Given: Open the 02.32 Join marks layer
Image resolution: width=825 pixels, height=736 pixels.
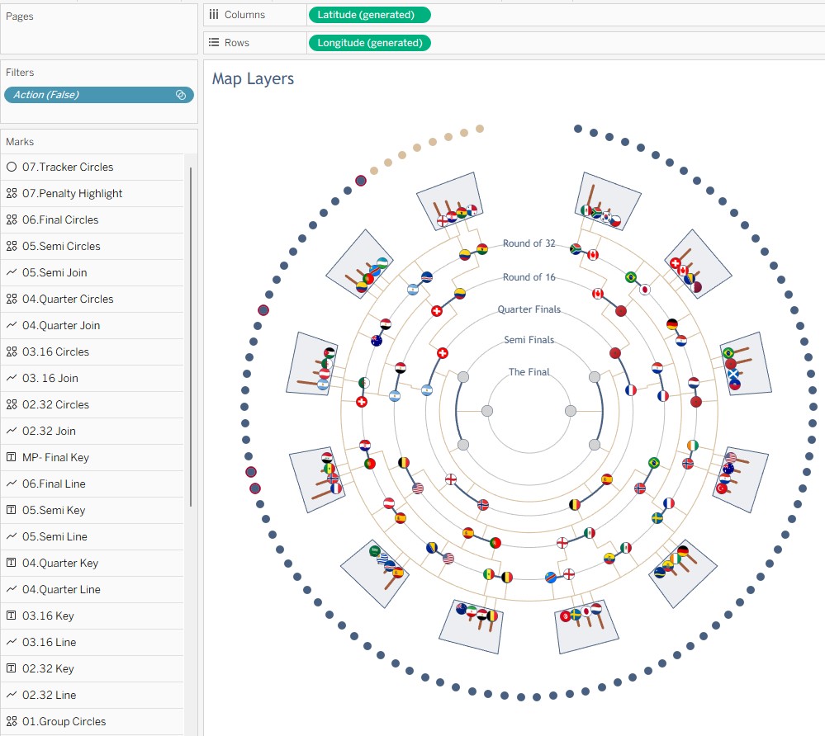Looking at the screenshot, I should click(x=92, y=431).
